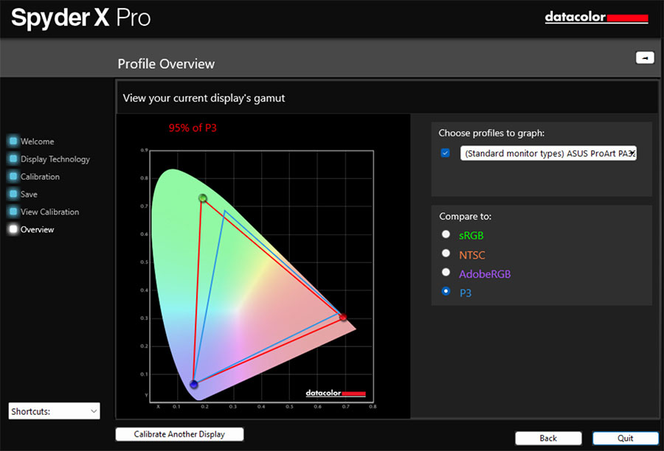Open the Shortcuts dropdown

coord(53,410)
